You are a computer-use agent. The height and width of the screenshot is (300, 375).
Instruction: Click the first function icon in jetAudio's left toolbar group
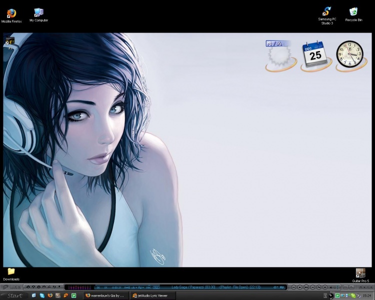[28, 287]
